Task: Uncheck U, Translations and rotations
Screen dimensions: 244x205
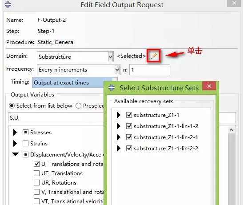Action: click(x=36, y=164)
